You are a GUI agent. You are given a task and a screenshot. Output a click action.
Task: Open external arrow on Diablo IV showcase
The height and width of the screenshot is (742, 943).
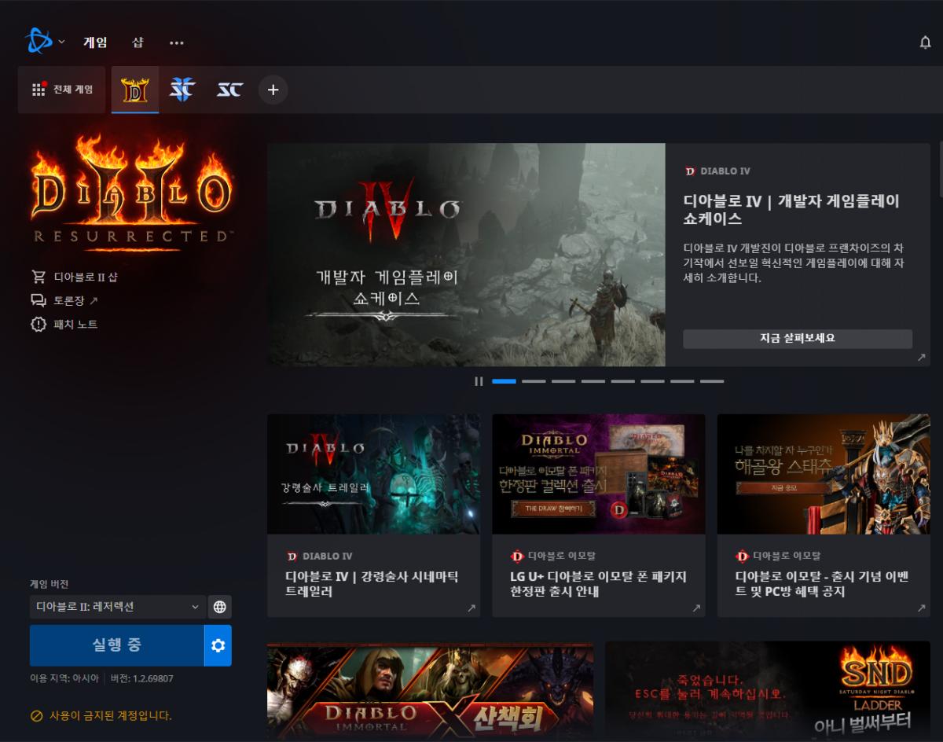pyautogui.click(x=921, y=358)
